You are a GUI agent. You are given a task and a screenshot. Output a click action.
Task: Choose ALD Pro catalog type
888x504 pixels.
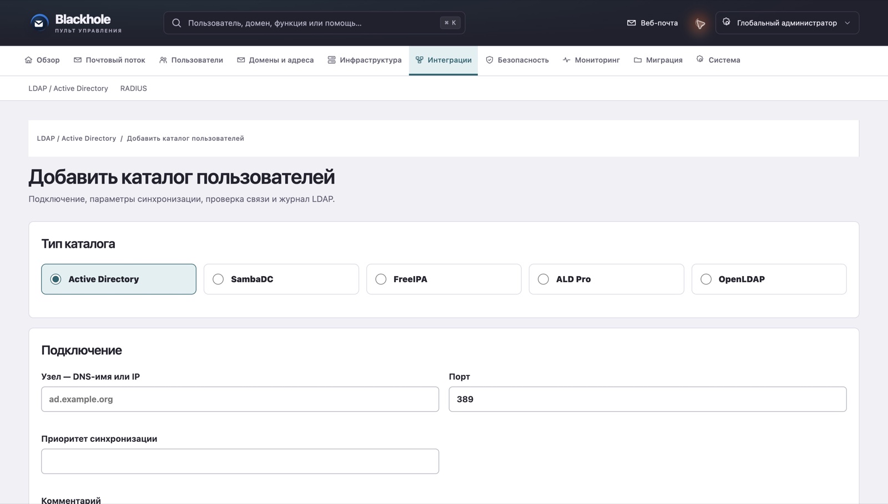pos(607,279)
